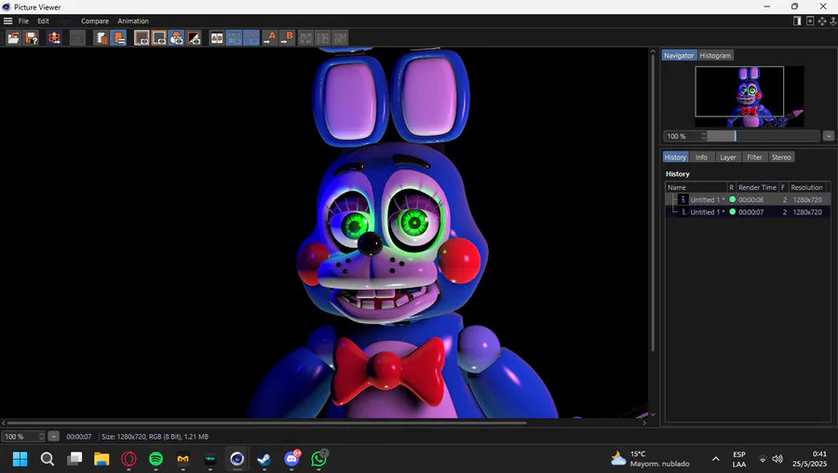
Task: Toggle the second blue grid compare icon
Action: 251,38
